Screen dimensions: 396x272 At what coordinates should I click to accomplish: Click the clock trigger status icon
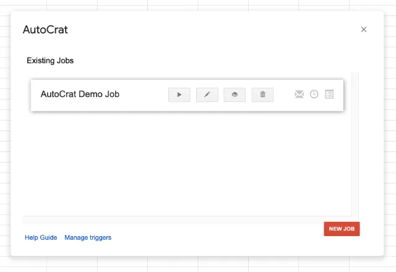click(314, 95)
